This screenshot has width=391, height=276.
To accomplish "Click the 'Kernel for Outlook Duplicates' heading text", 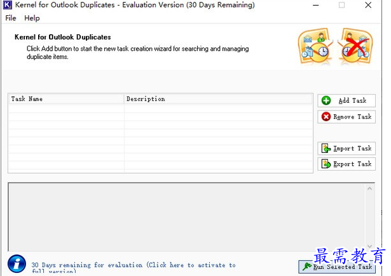I will (63, 37).
